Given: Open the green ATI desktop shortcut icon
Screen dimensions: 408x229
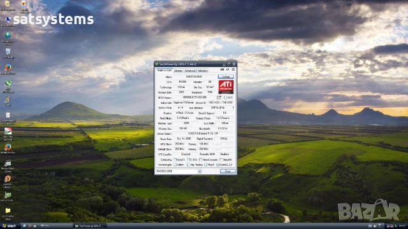Looking at the screenshot, I should 8,83.
